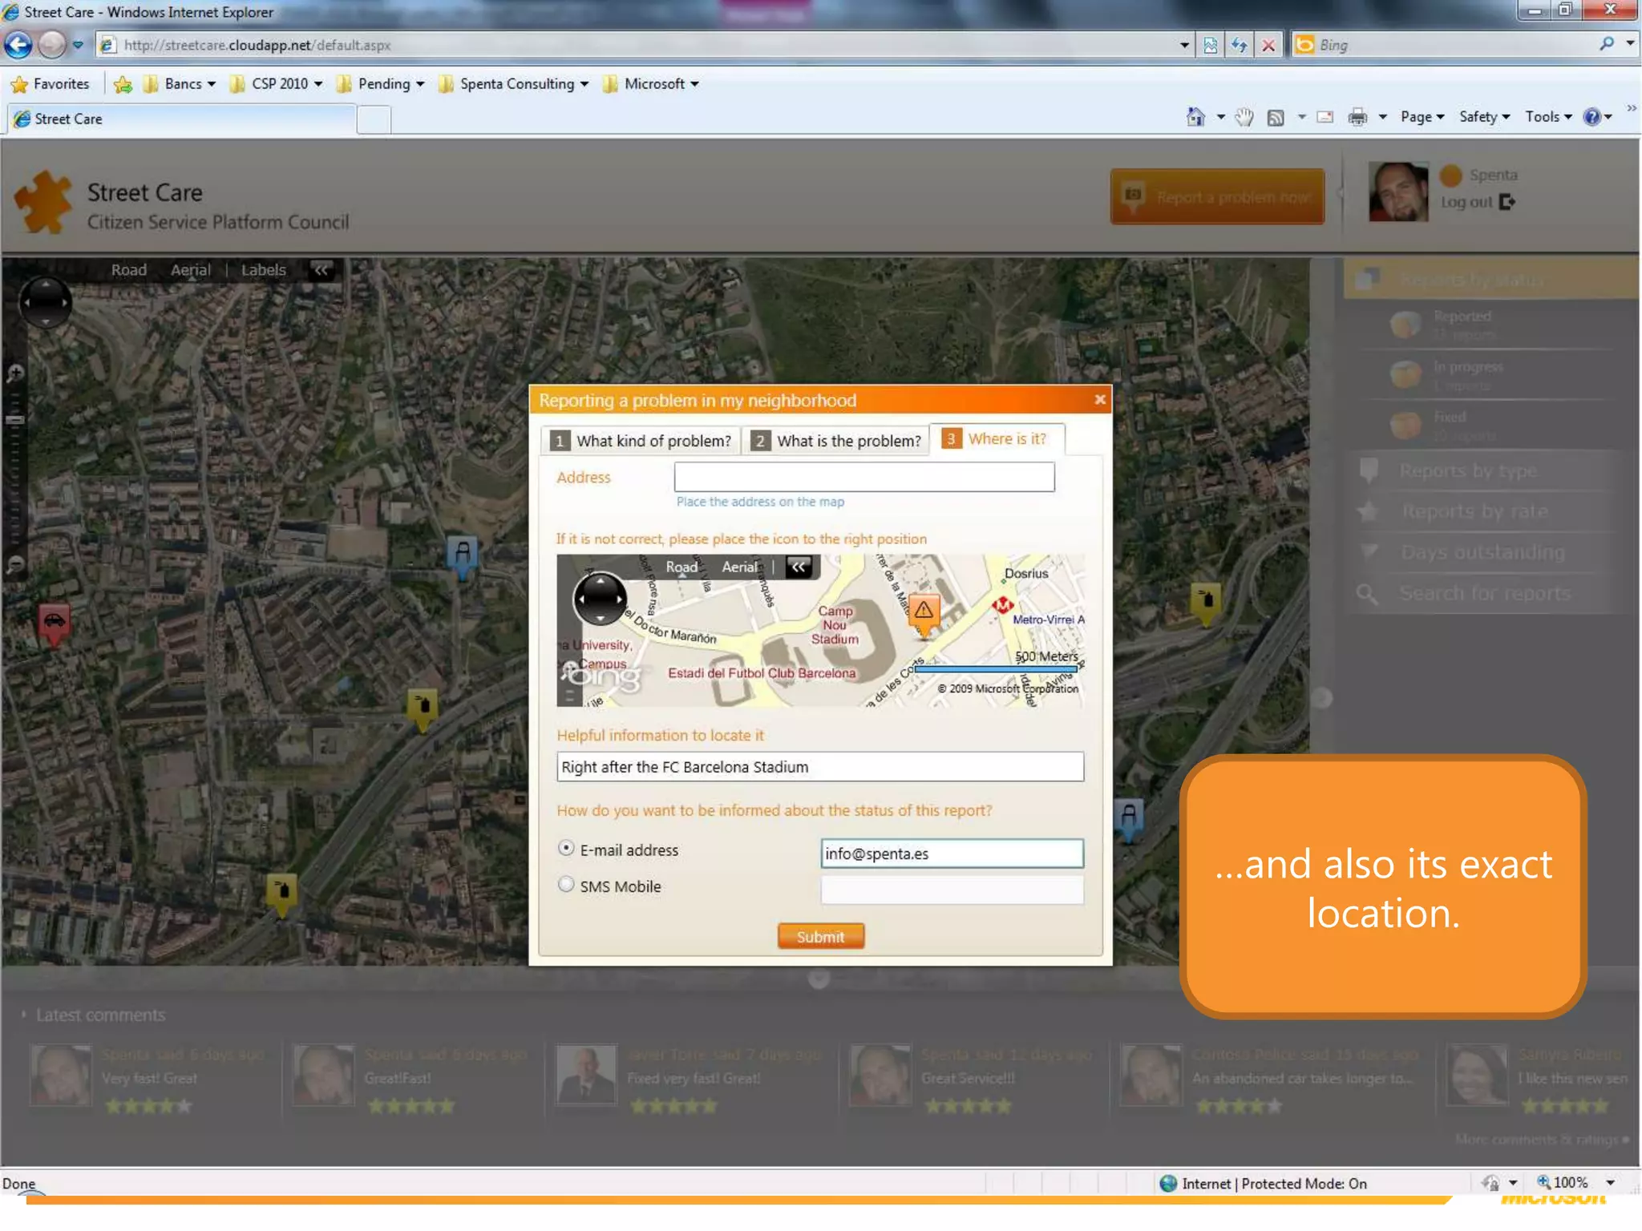Image resolution: width=1642 pixels, height=1231 pixels.
Task: Close the Reporting a problem dialog
Action: 1100,399
